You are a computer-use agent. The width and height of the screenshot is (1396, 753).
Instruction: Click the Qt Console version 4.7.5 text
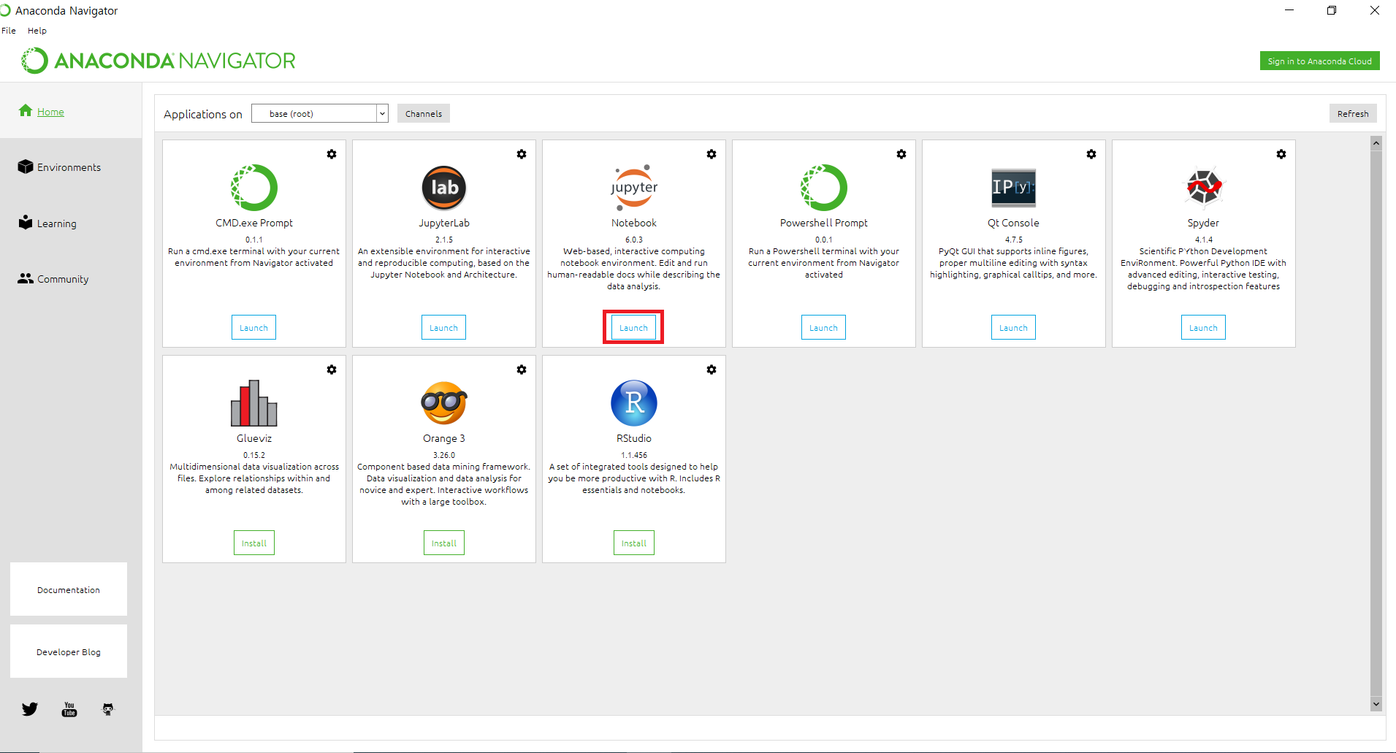1013,240
